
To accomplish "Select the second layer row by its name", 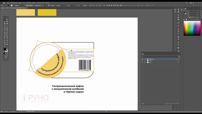I will click(151, 61).
